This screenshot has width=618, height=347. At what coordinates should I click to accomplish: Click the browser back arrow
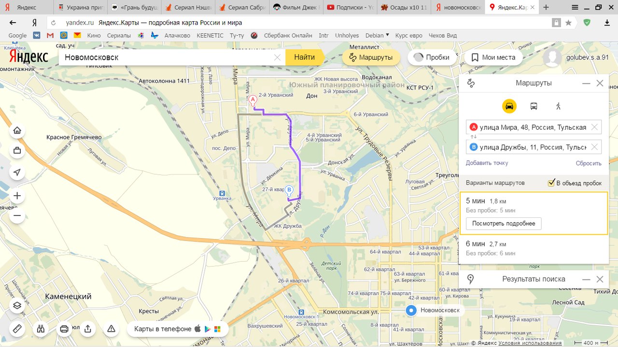pyautogui.click(x=13, y=23)
